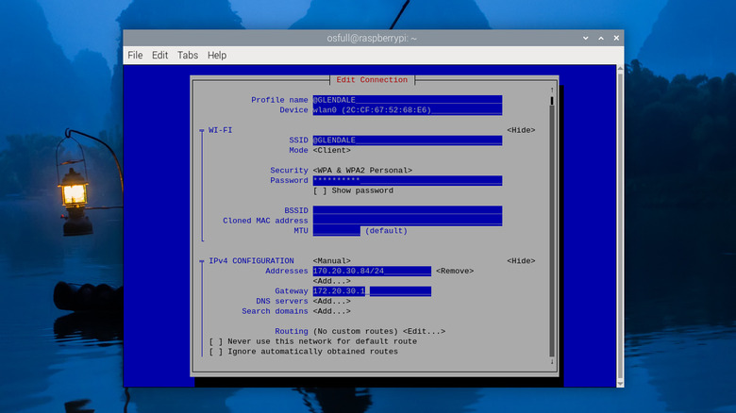Click the Gateway address field
Screen dimensions: 736x413
(372, 291)
